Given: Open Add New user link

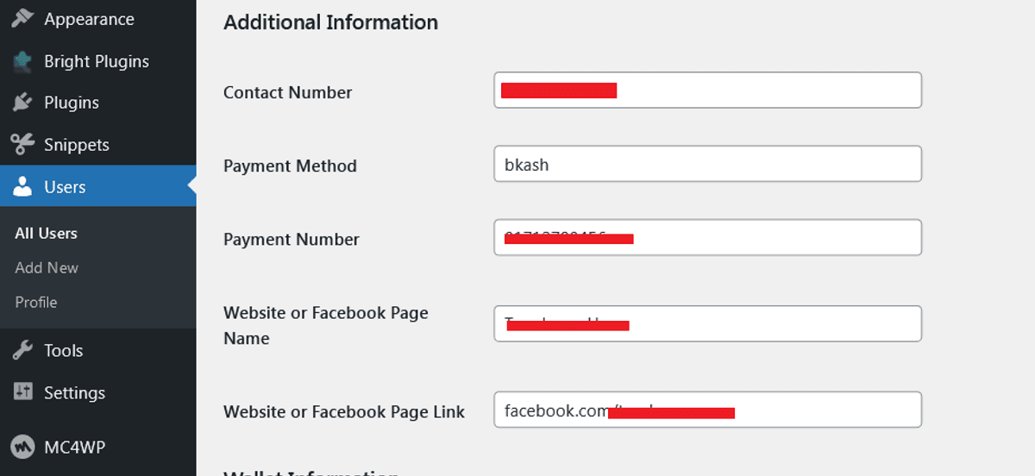Looking at the screenshot, I should pos(47,268).
